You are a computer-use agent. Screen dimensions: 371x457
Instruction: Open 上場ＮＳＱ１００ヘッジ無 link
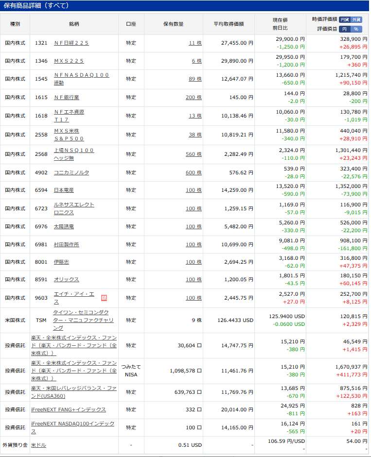[74, 154]
